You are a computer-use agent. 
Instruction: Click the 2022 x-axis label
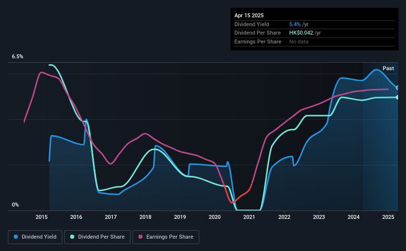[x=284, y=217]
